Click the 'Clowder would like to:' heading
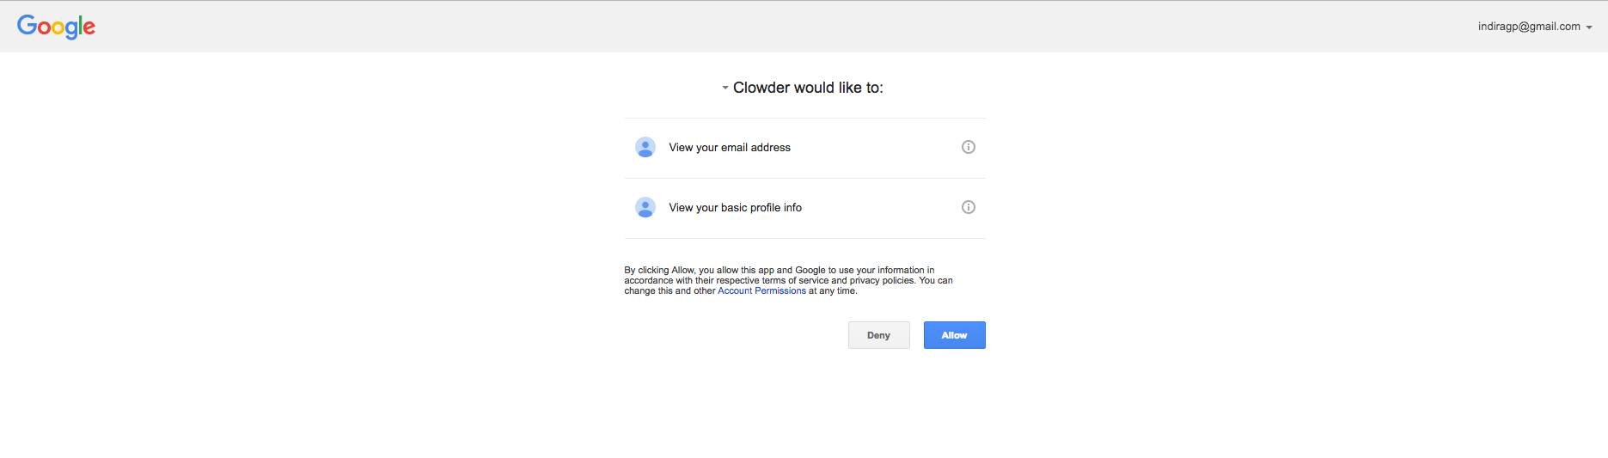The image size is (1608, 458). click(x=808, y=88)
